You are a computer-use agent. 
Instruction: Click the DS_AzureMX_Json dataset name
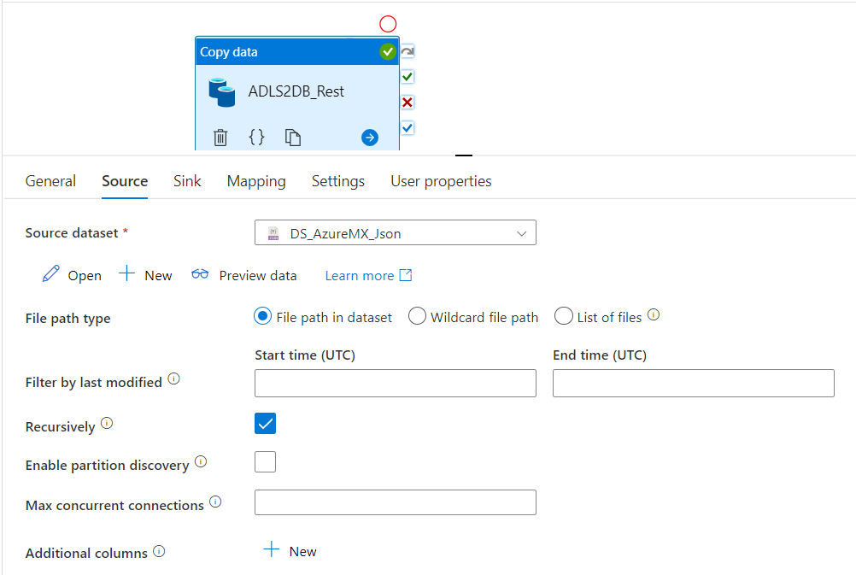tap(346, 234)
